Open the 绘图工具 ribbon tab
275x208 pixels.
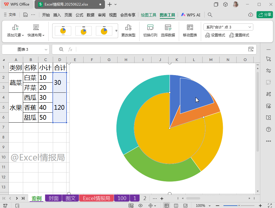pos(148,15)
